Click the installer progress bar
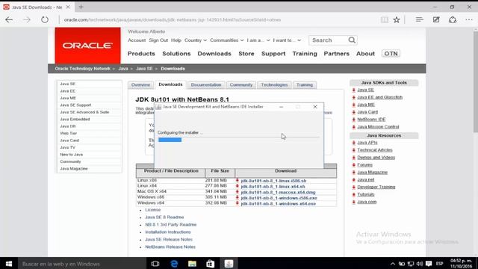This screenshot has height=269, width=478. 239,140
